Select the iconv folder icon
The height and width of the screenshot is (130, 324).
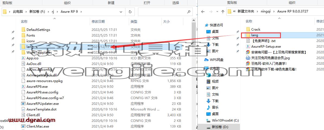point(23,41)
